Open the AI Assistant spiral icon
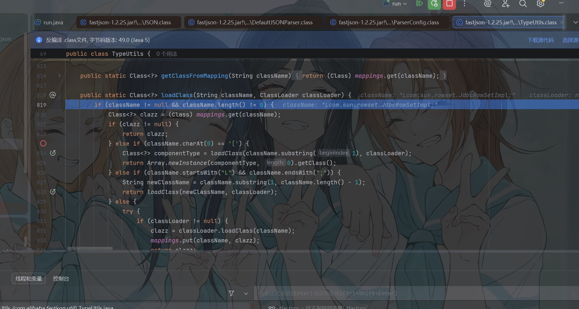The width and height of the screenshot is (579, 309). [x=488, y=4]
